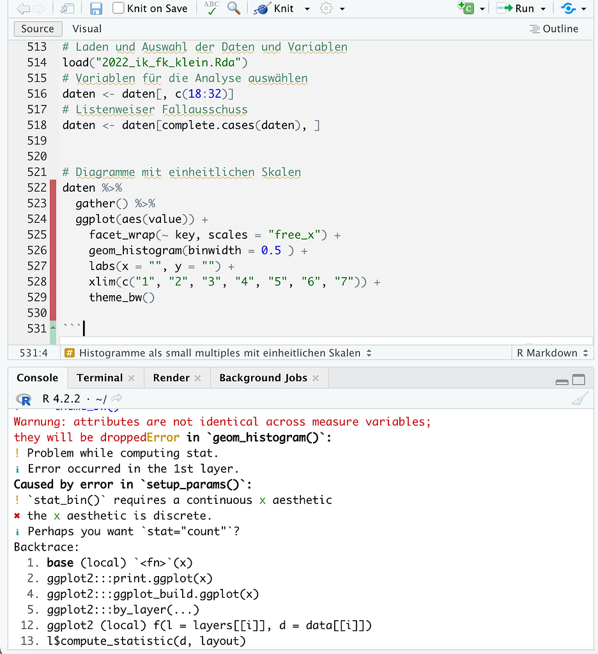
Task: Open Find/Replace magnifier icon
Action: 234,8
